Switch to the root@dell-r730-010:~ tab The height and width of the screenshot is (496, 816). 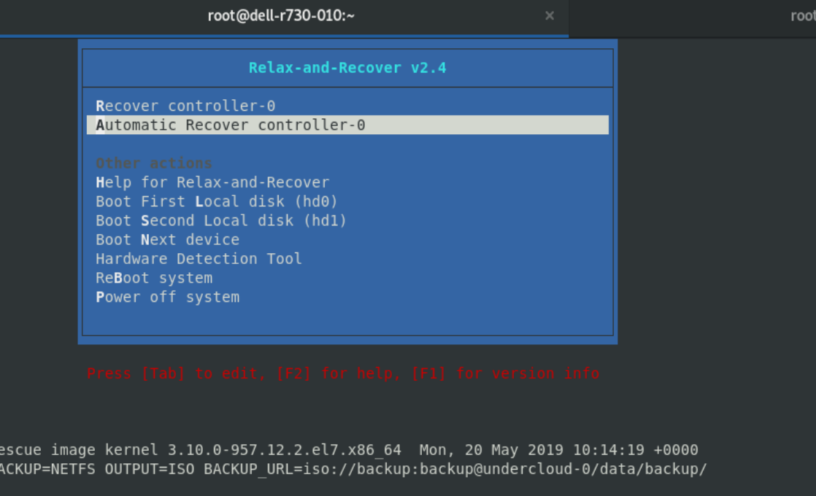[x=281, y=16]
